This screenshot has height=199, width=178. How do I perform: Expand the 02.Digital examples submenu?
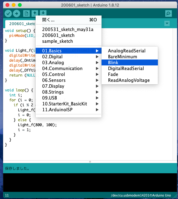(68, 57)
